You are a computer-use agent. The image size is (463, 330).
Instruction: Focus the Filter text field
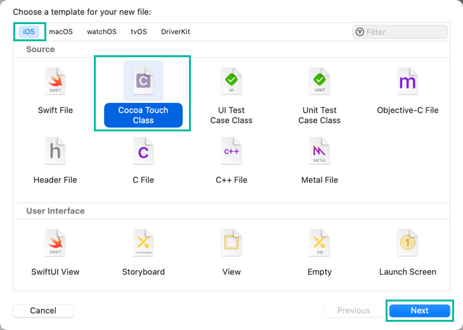tap(400, 32)
